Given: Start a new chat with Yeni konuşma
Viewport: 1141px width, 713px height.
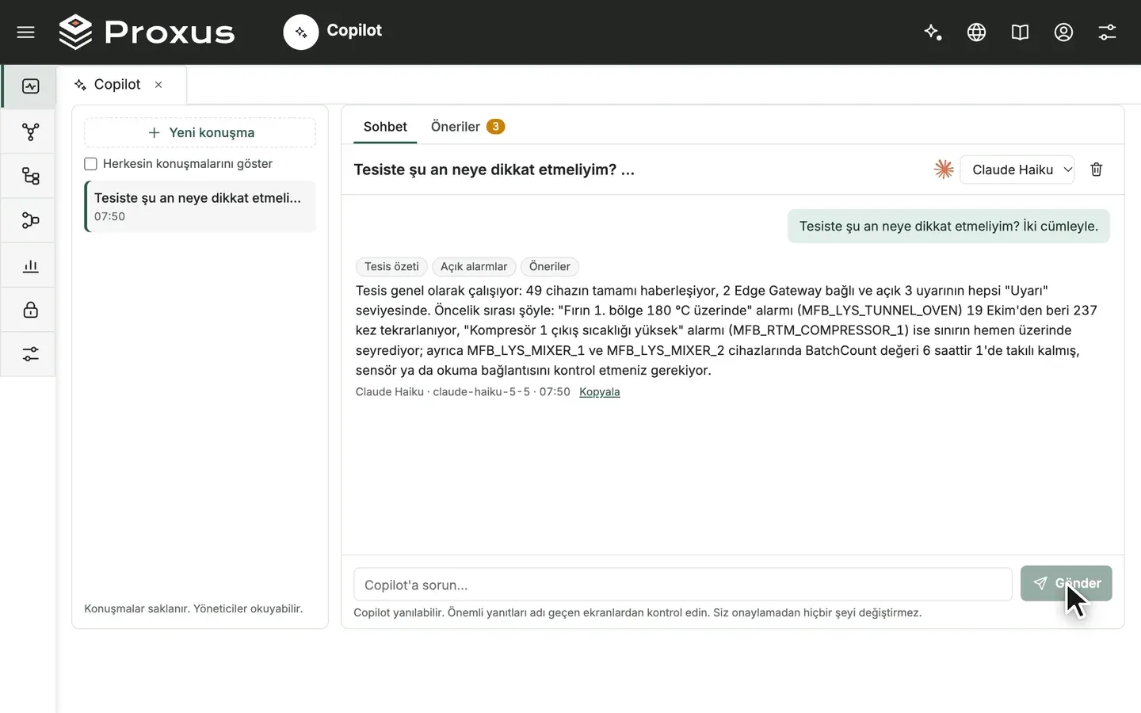Looking at the screenshot, I should coord(200,132).
